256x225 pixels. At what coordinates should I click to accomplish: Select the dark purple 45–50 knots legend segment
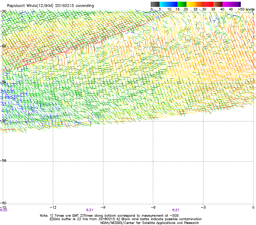coord(236,4)
